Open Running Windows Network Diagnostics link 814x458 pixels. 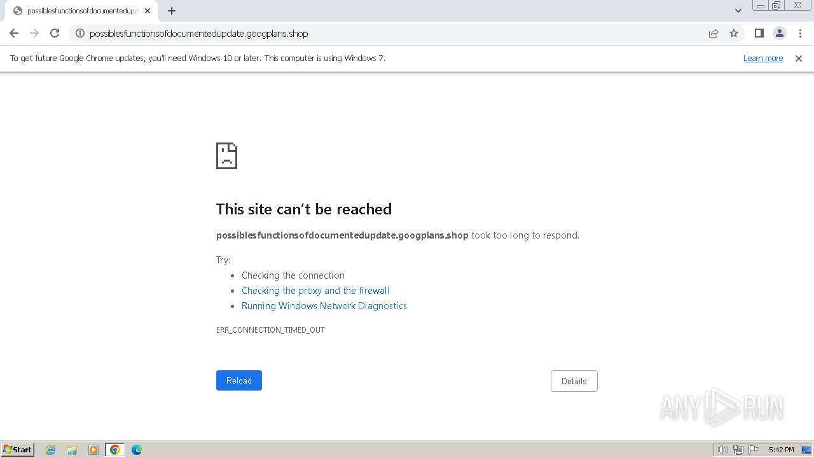click(324, 306)
